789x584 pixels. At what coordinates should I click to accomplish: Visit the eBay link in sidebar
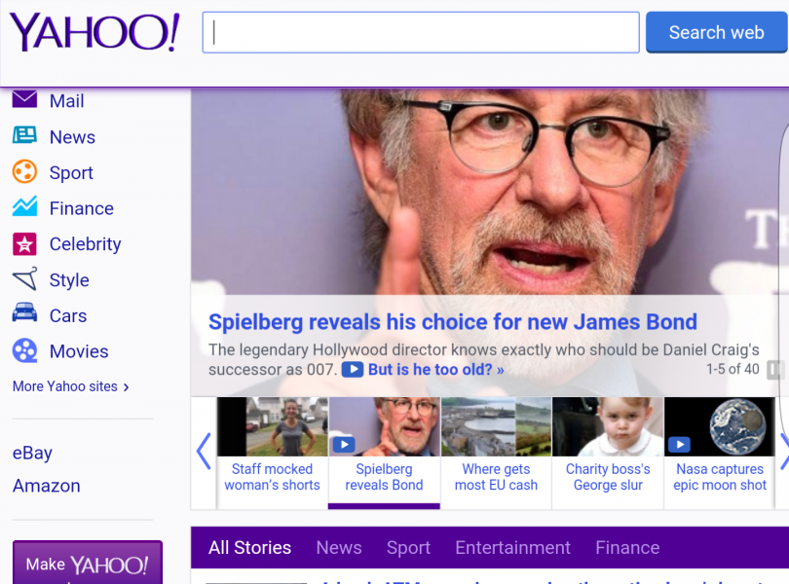point(32,453)
